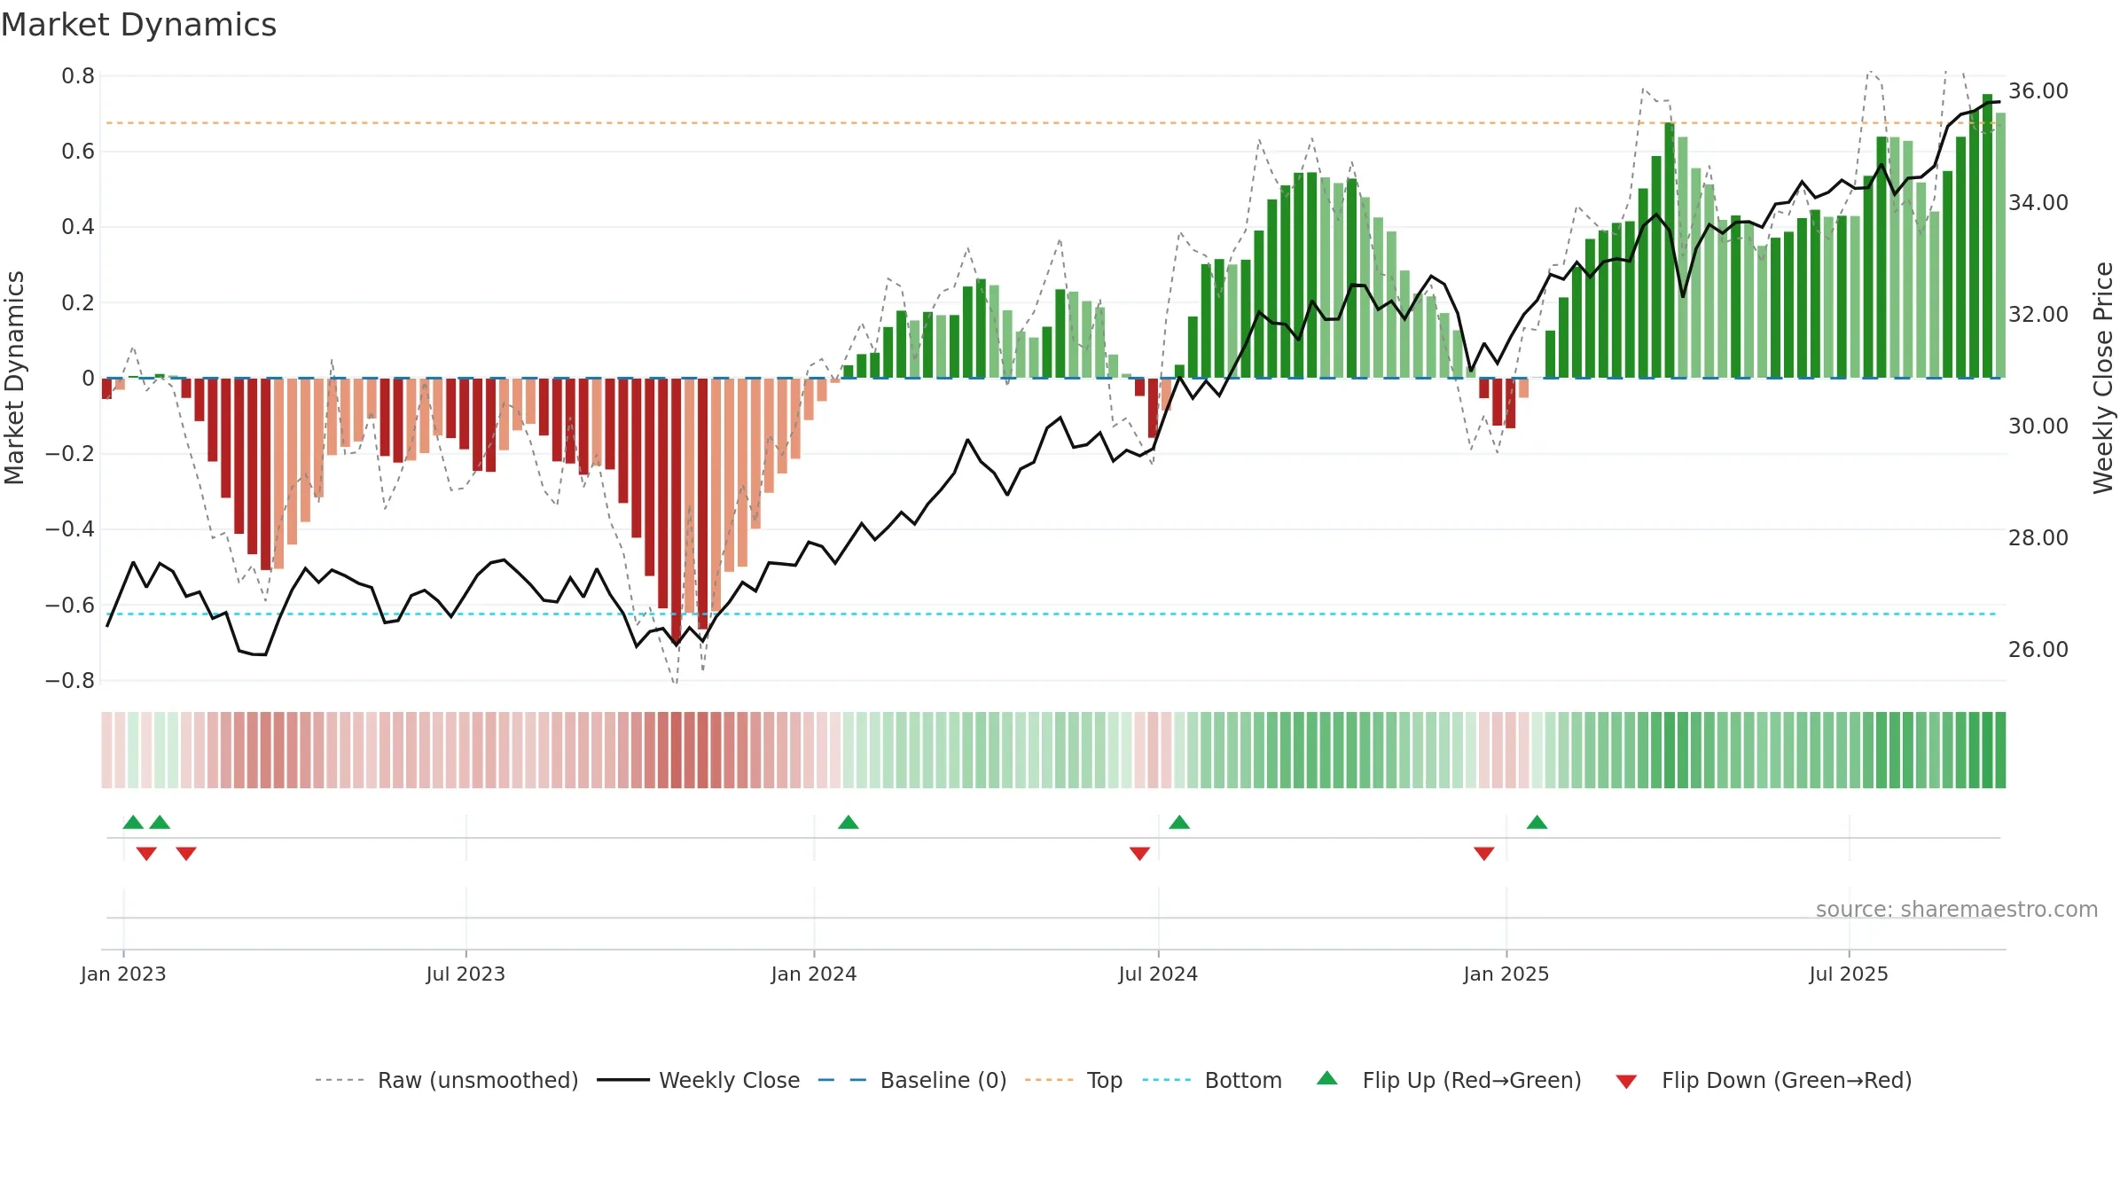
Task: Click the Market Dynamics chart title
Action: 138,25
